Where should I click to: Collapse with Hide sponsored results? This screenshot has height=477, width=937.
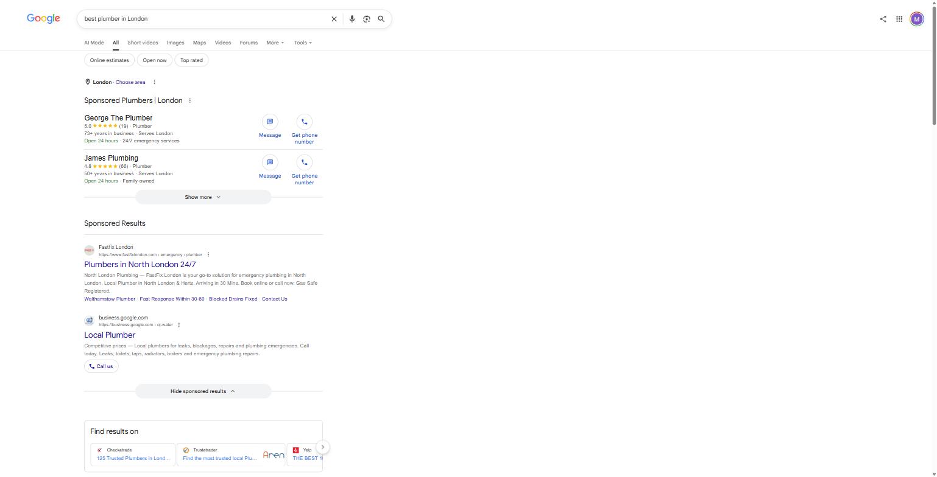click(203, 391)
